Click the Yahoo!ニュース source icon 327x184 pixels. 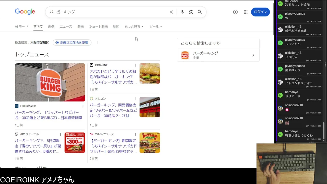91,134
